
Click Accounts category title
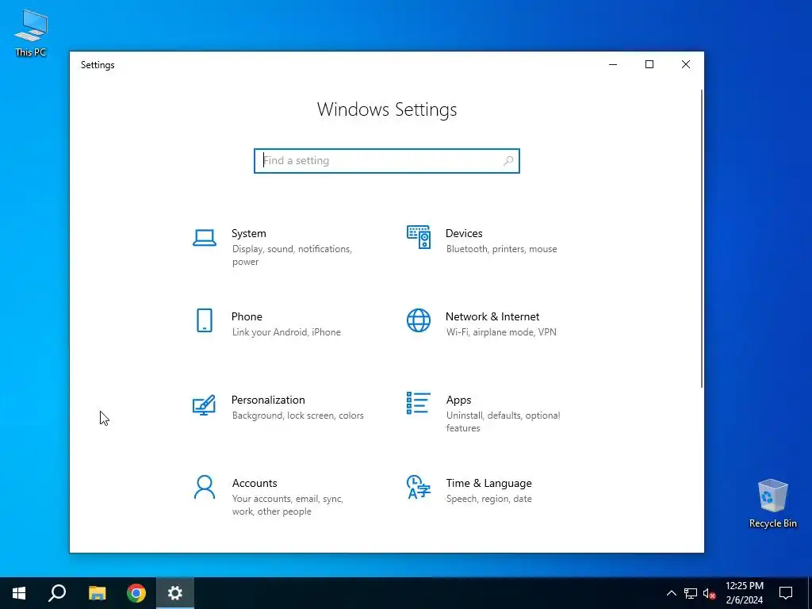click(255, 483)
